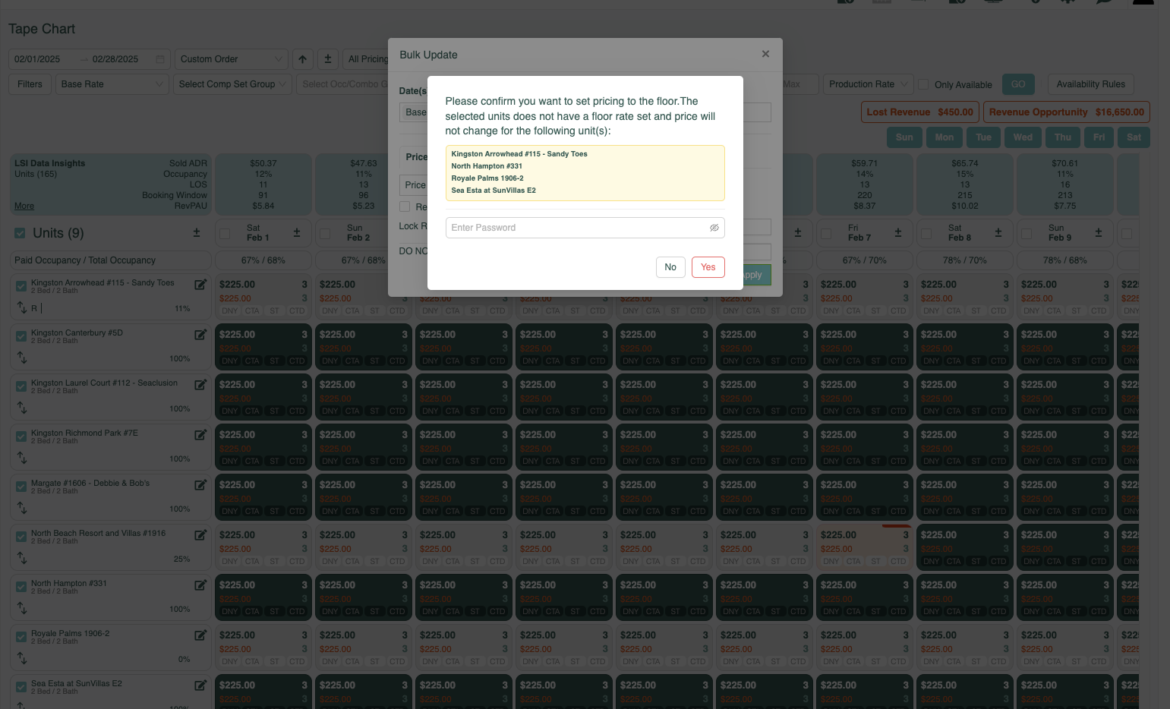Viewport: 1170px width, 709px height.
Task: Open Availability Rules
Action: click(x=1091, y=84)
